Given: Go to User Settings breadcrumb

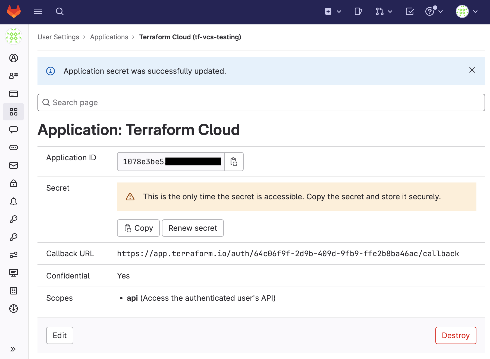Looking at the screenshot, I should point(58,37).
